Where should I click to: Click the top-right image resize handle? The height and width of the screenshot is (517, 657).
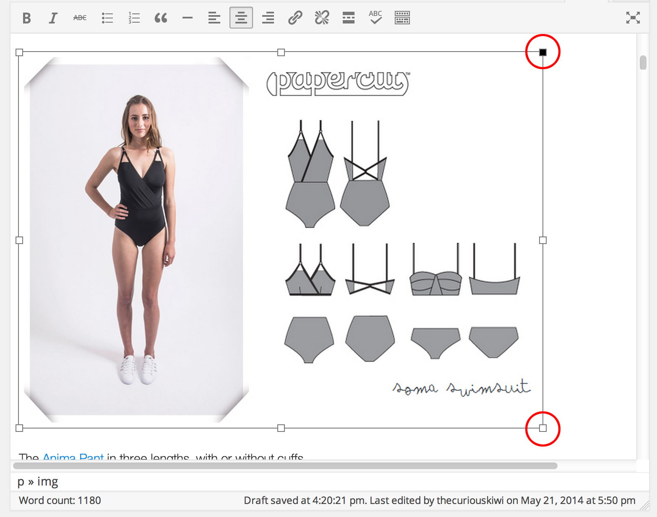[x=543, y=52]
